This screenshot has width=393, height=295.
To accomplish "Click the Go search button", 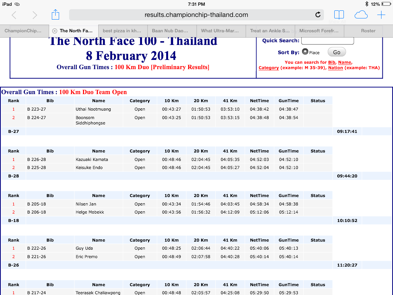I will click(337, 52).
